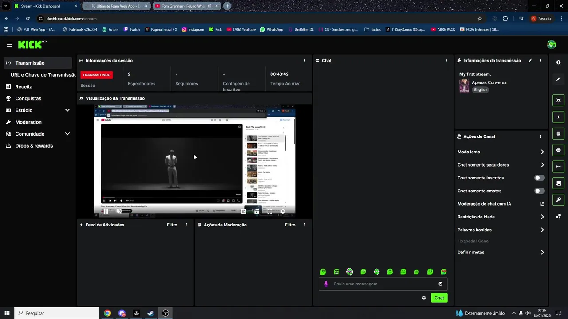
Task: Enable Chat somente inscritos toggle
Action: [x=539, y=178]
